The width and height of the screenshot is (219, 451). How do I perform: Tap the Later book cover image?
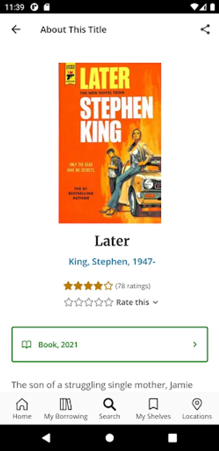click(109, 143)
